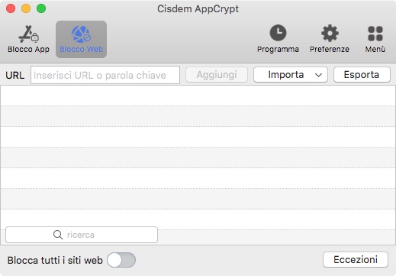
Task: Open the Eccezioni list
Action: pyautogui.click(x=356, y=260)
